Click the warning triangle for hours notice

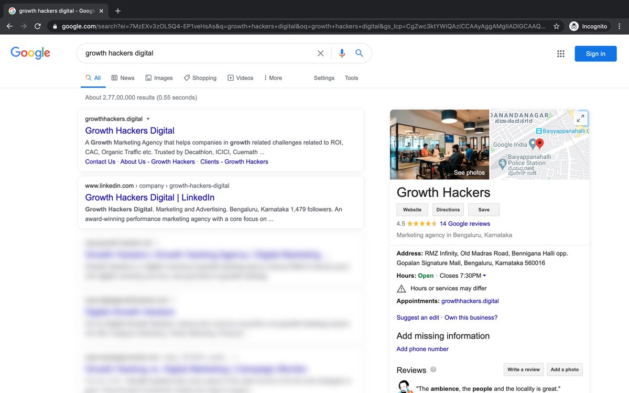pyautogui.click(x=402, y=288)
